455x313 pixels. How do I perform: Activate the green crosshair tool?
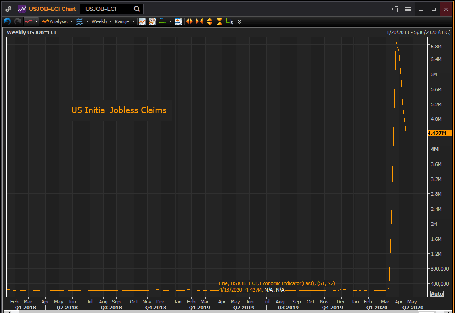163,21
